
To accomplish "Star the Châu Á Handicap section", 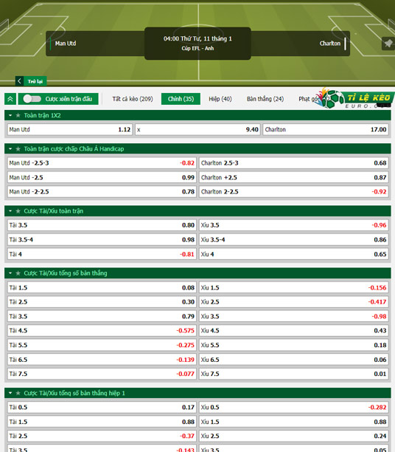I will click(x=18, y=148).
